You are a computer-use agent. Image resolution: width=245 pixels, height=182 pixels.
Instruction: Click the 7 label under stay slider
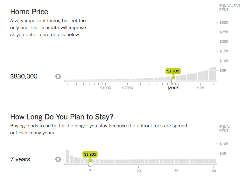[90, 171]
